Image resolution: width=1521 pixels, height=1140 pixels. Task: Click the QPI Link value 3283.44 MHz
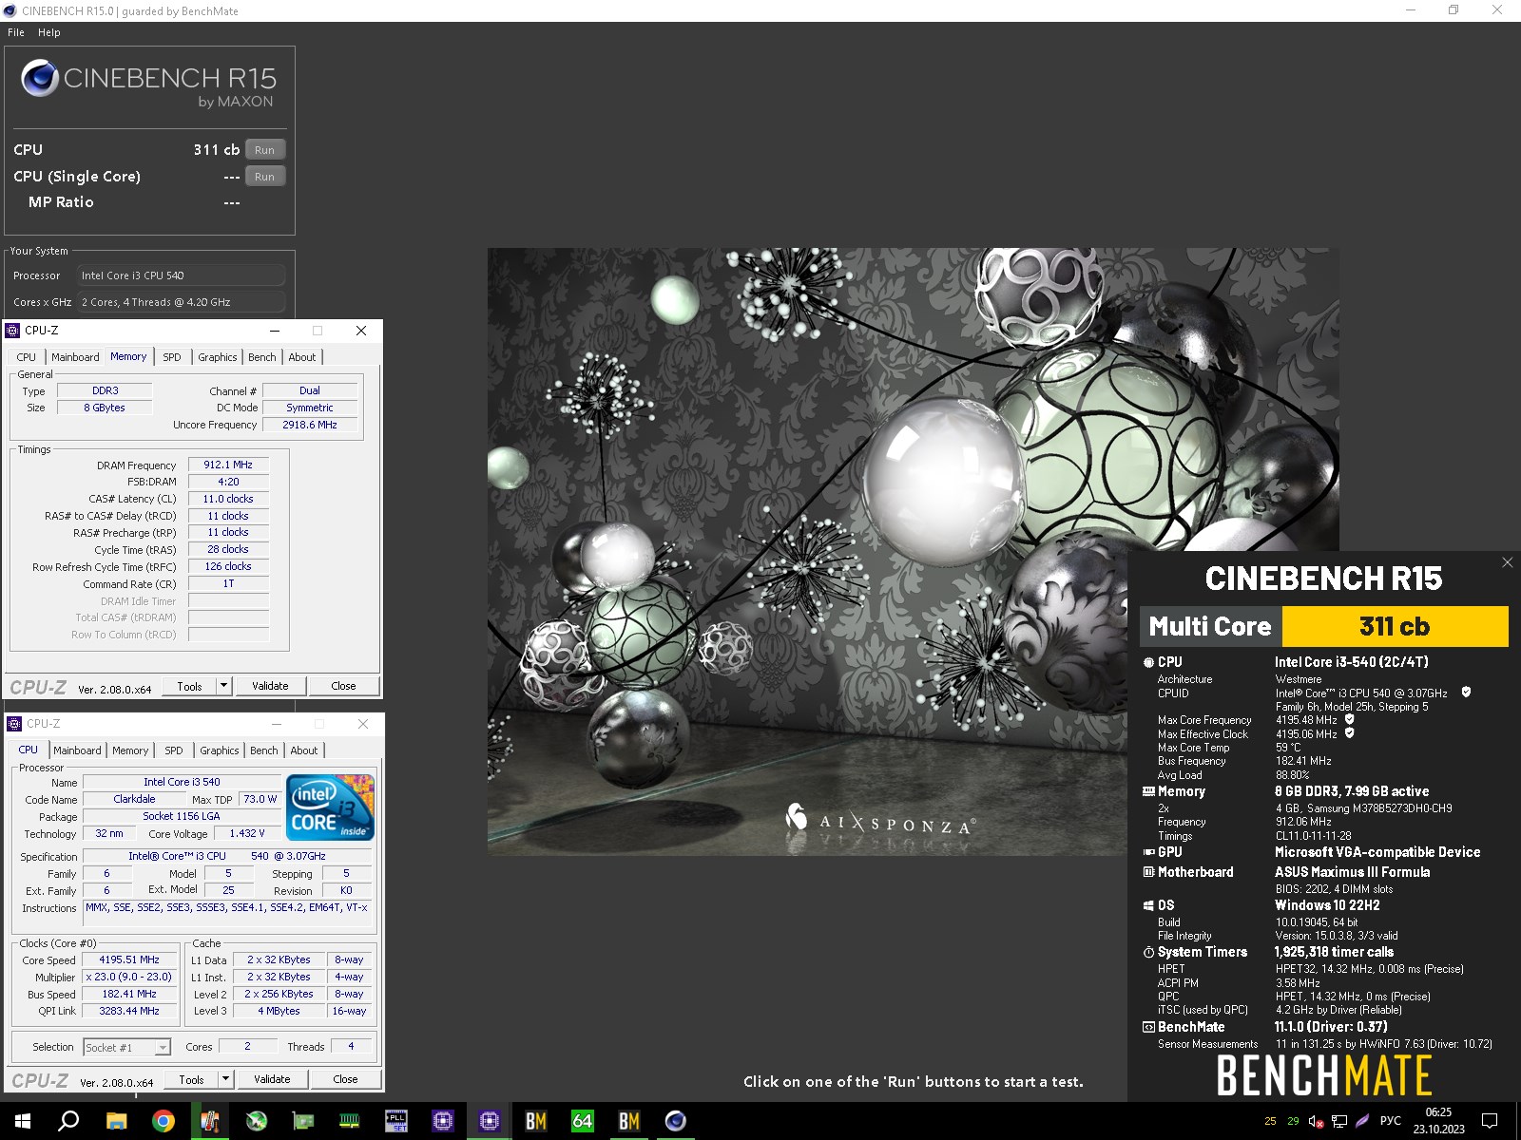129,1011
